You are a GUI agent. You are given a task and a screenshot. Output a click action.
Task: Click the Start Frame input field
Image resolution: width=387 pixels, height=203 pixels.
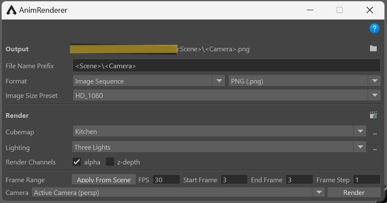point(234,180)
